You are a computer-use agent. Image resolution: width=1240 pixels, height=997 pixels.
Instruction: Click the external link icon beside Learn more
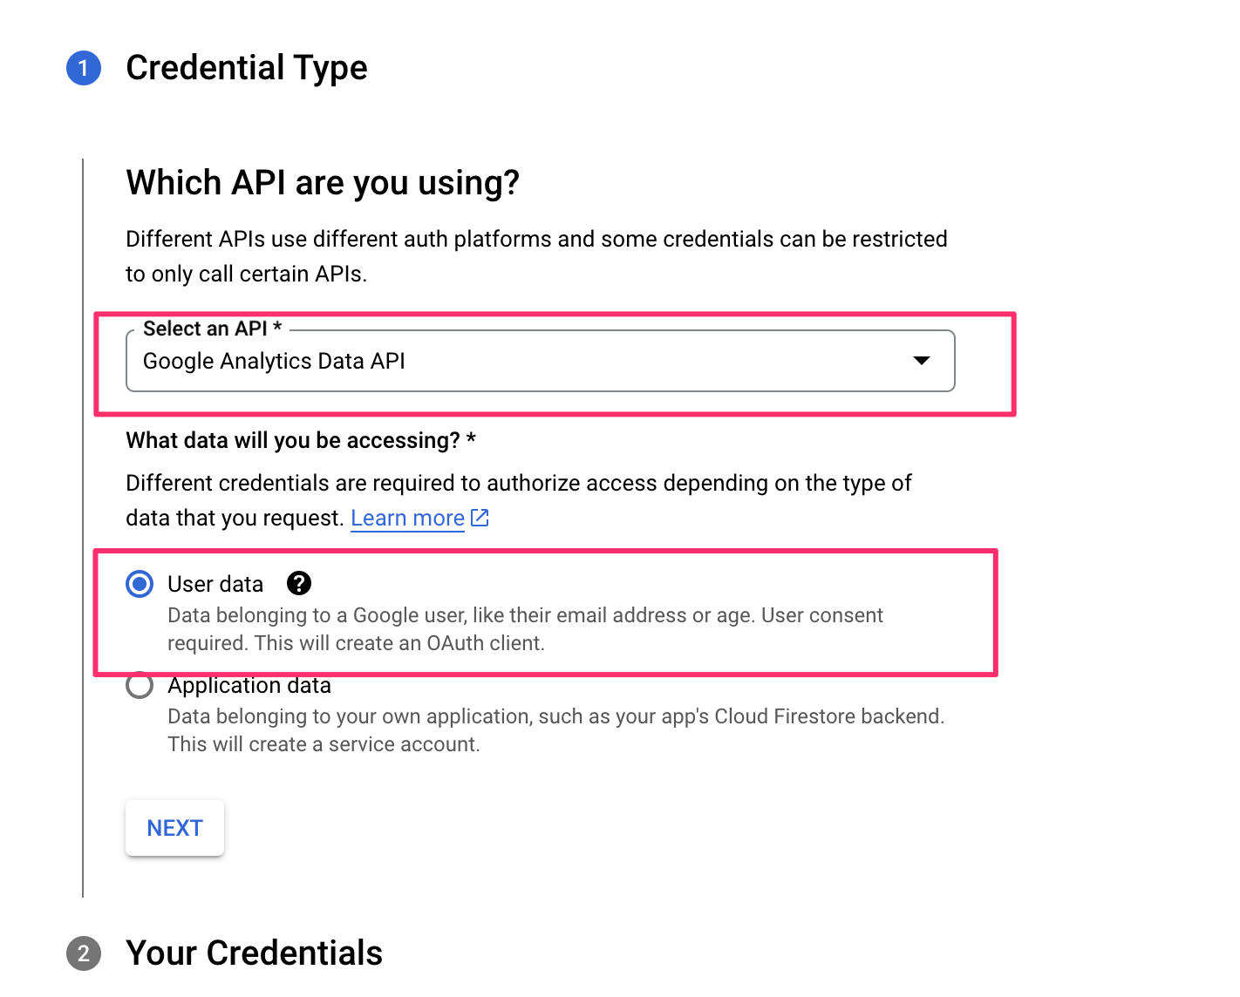480,518
